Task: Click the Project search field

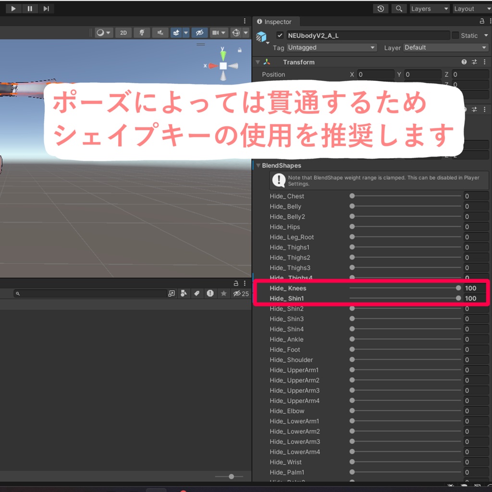Action: (x=90, y=294)
